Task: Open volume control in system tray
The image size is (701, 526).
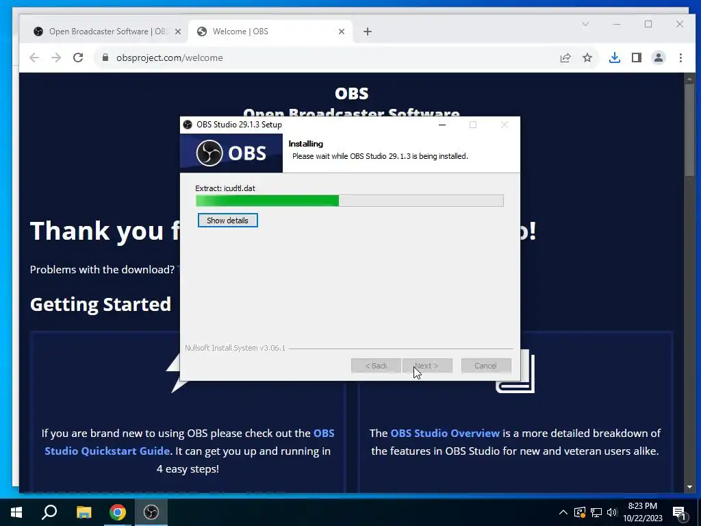Action: [x=612, y=512]
